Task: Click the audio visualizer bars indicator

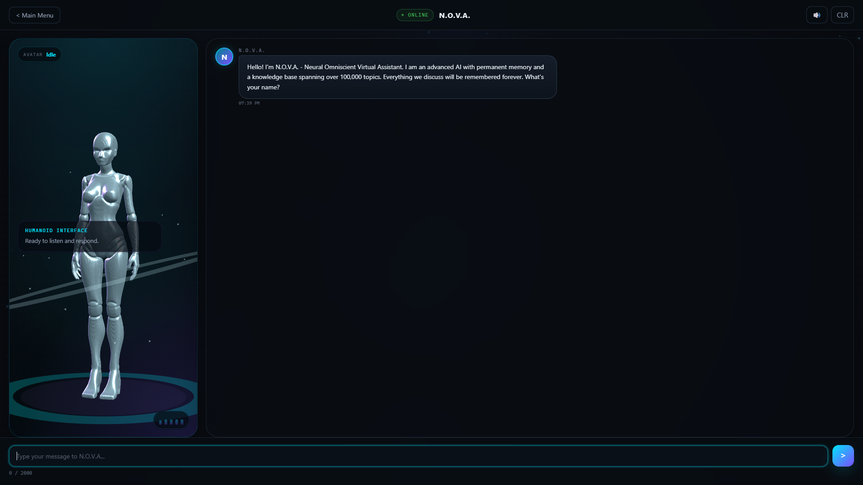Action: (171, 421)
